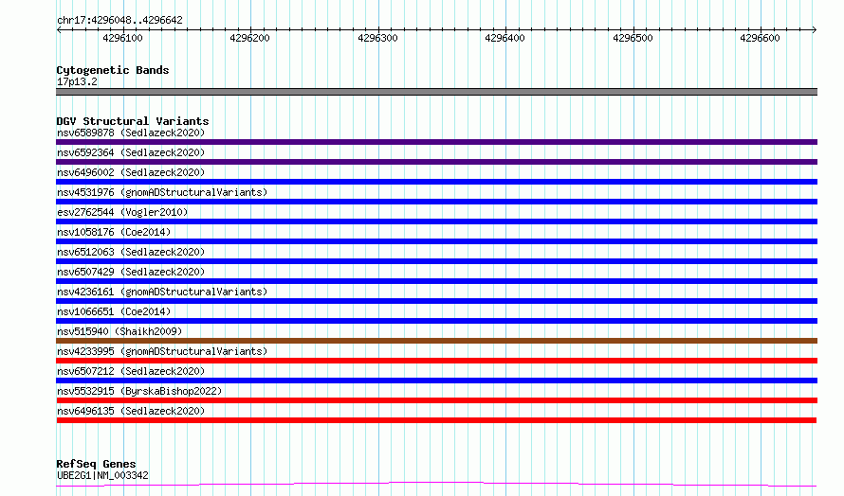Click the RefSeq Genes track title
Screen dimensions: 844x496
coord(96,465)
